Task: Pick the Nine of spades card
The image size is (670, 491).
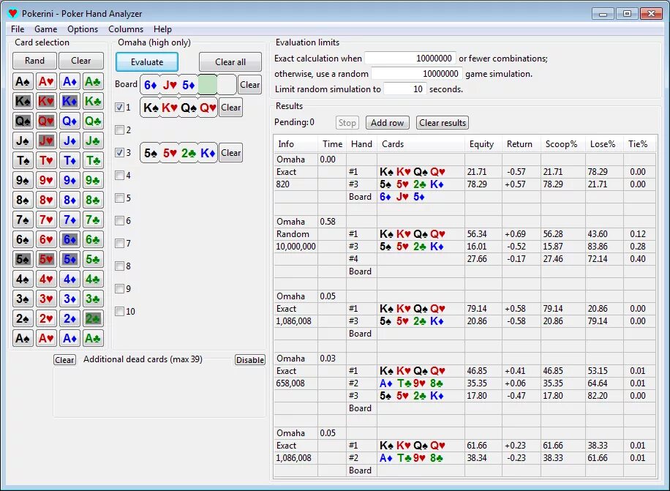Action: coord(23,180)
